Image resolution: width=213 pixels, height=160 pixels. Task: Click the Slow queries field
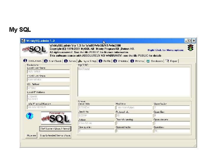pos(96,131)
